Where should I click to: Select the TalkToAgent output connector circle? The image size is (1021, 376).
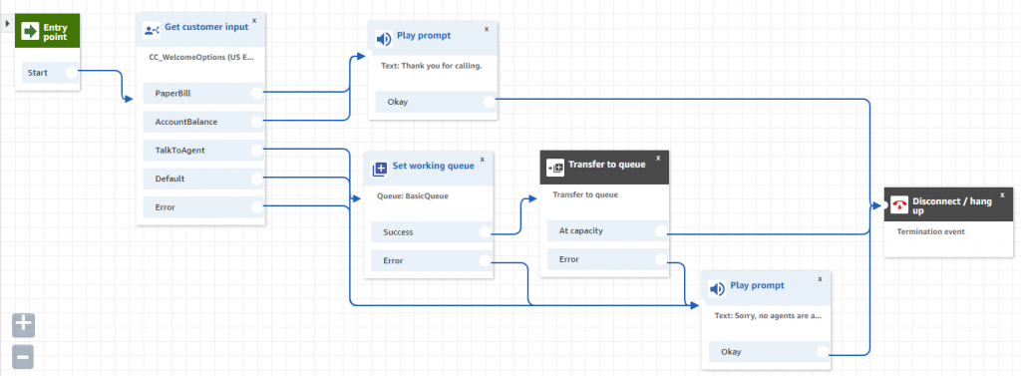click(257, 150)
